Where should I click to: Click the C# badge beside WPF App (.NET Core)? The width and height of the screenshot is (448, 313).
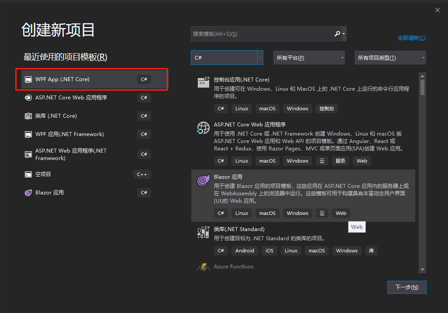[x=144, y=79]
